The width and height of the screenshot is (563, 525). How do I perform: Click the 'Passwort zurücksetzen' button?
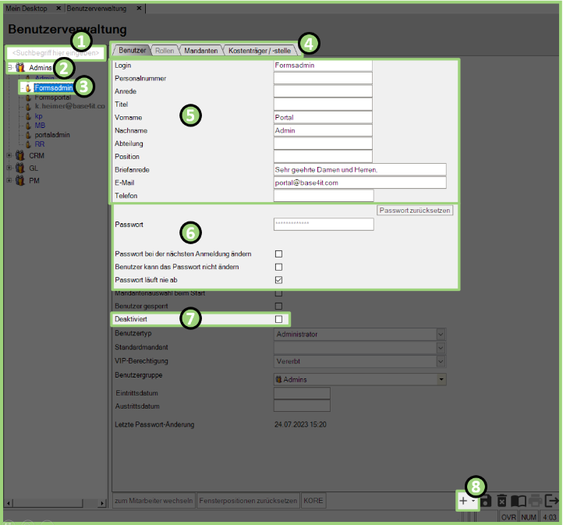coord(415,211)
